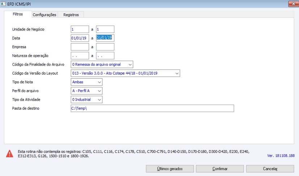Click the Pasta de destino path field
Image resolution: width=299 pixels, height=176 pixels.
coord(152,108)
